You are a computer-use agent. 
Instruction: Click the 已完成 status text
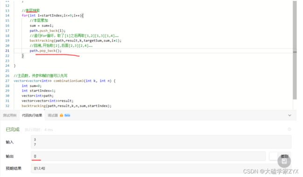13,130
